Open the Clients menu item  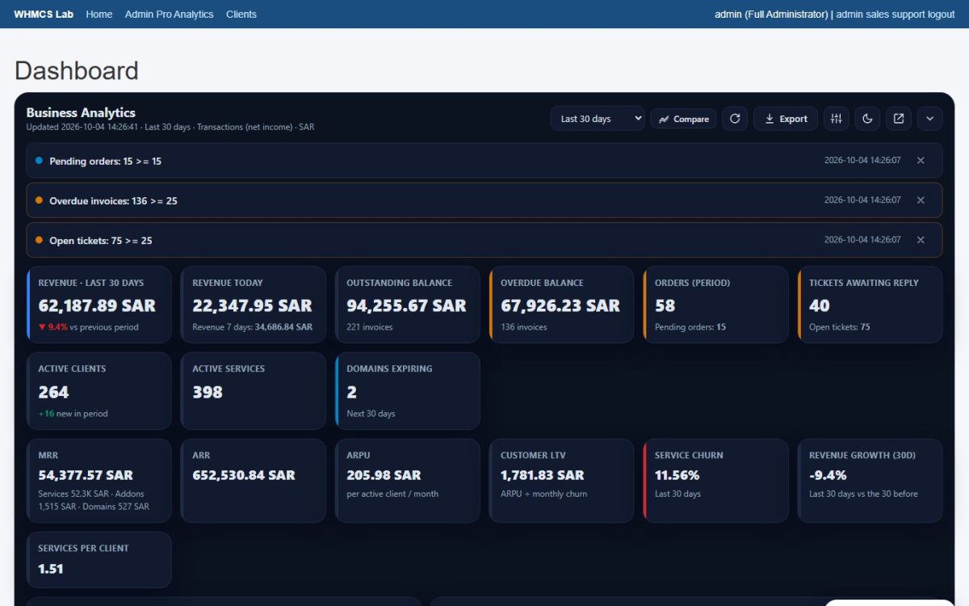(241, 15)
